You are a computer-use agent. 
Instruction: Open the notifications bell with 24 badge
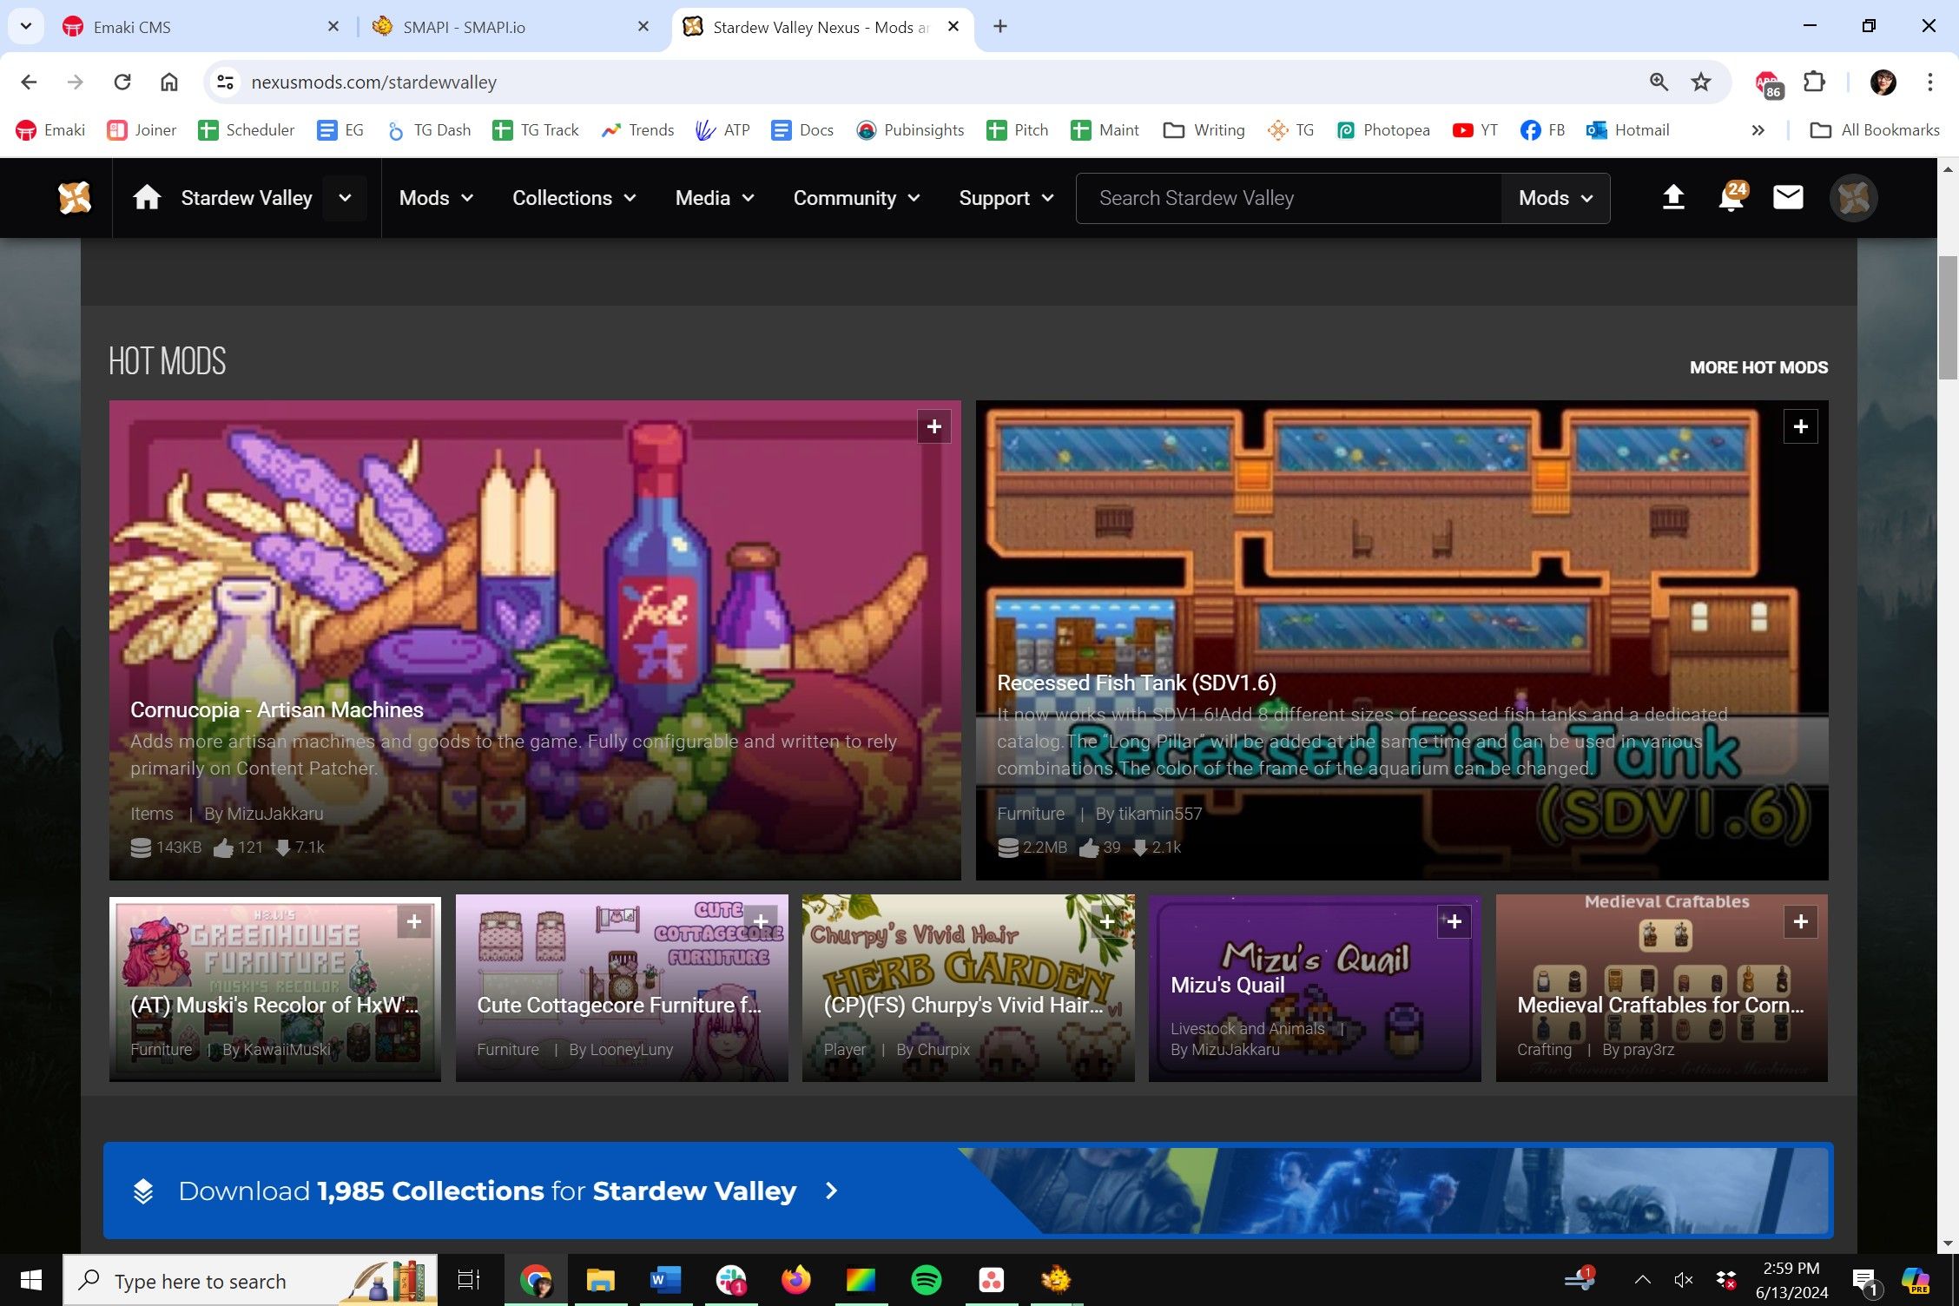coord(1731,197)
